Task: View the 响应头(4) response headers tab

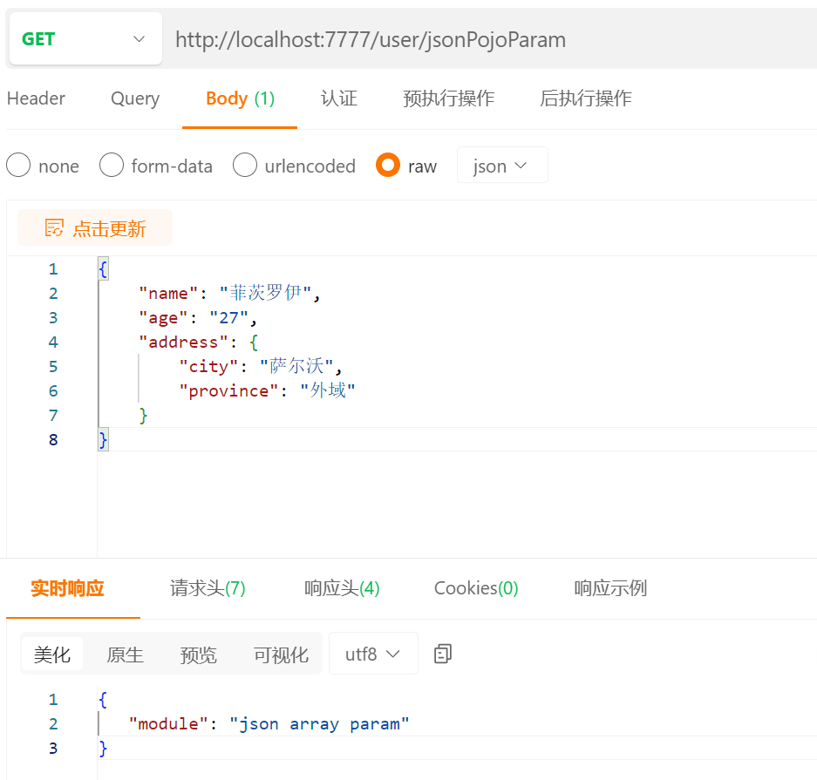Action: pyautogui.click(x=342, y=588)
